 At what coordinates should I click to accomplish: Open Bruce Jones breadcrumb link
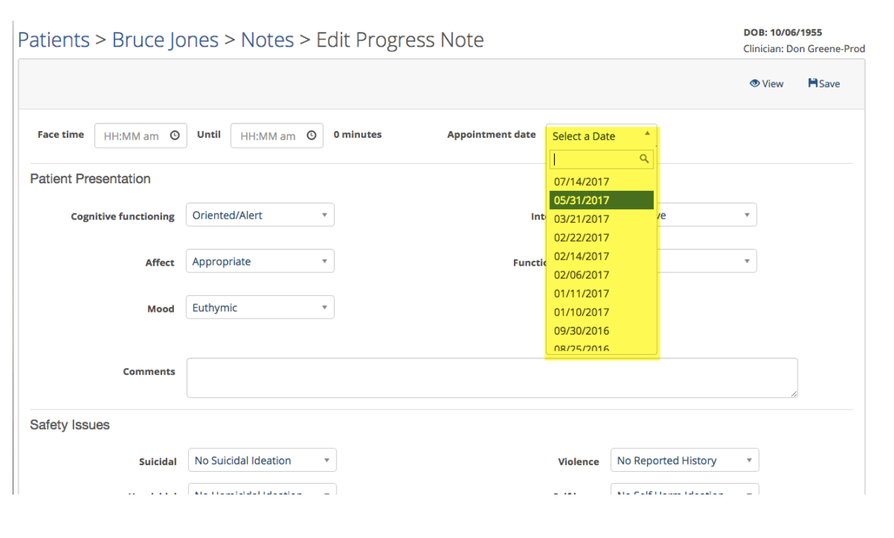pos(165,39)
